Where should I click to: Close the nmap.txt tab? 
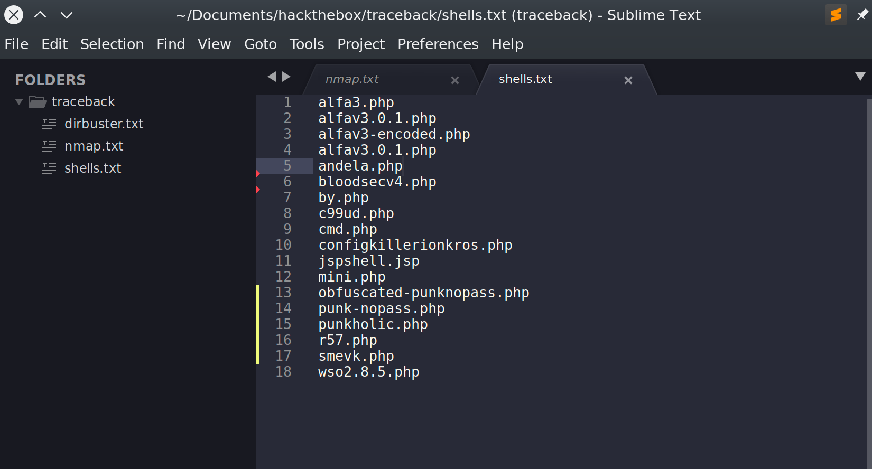(x=454, y=80)
